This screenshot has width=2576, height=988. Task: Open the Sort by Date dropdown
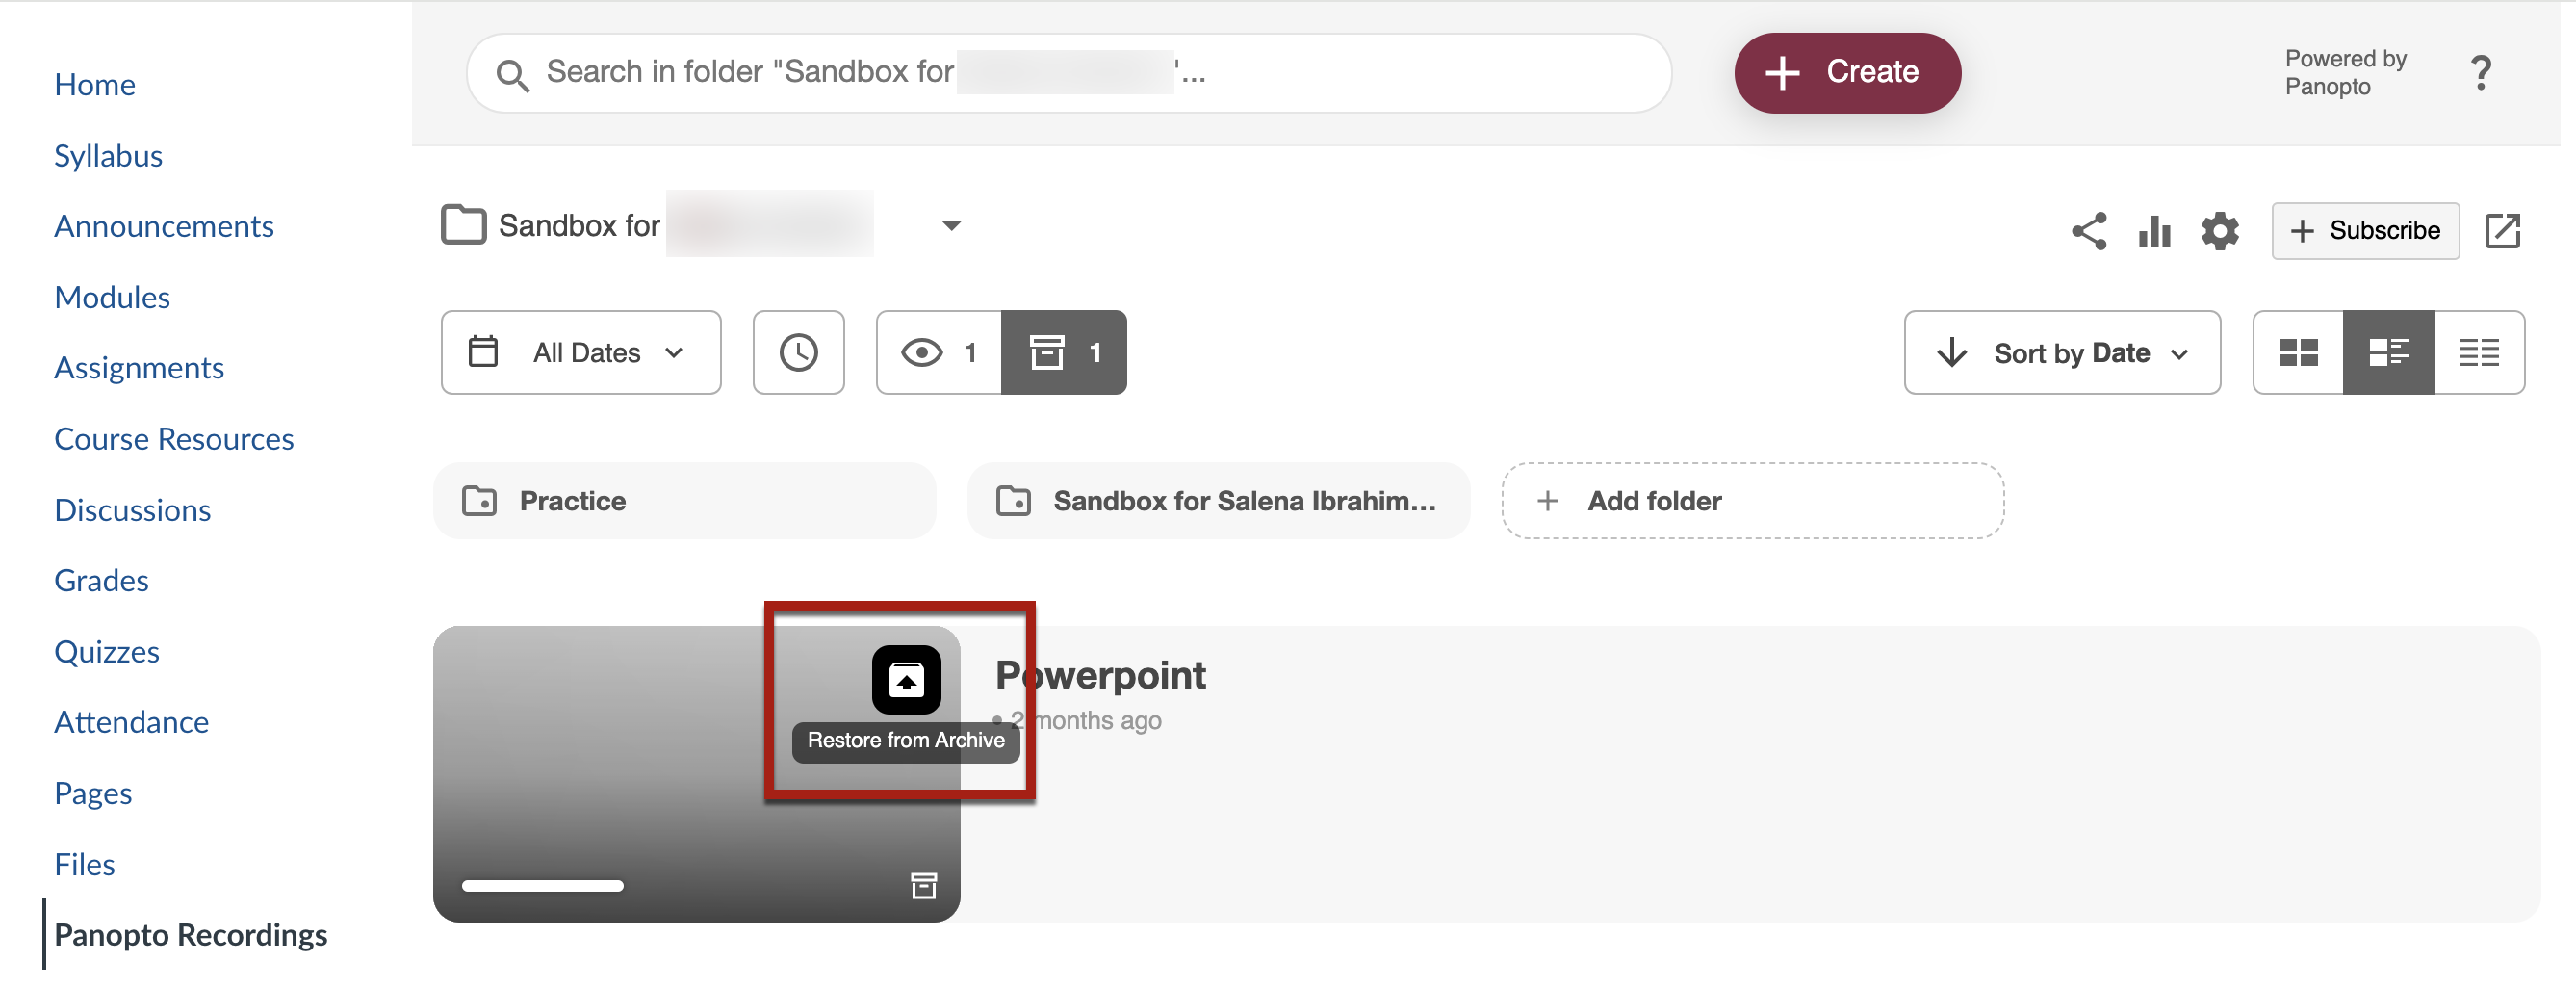pyautogui.click(x=2062, y=352)
